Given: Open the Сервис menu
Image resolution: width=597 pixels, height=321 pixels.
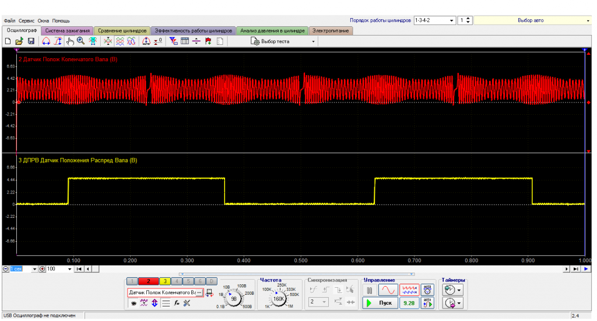Looking at the screenshot, I should tap(27, 20).
